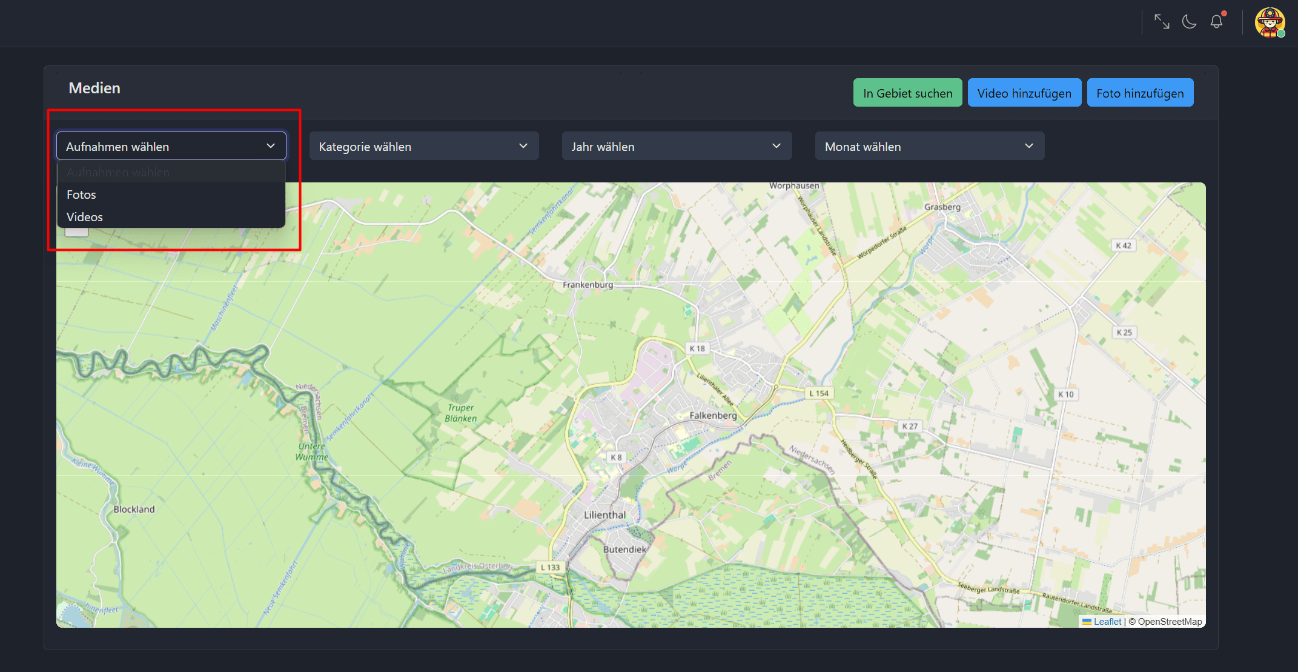Switch theme using the moon icon
This screenshot has height=672, width=1298.
point(1189,22)
